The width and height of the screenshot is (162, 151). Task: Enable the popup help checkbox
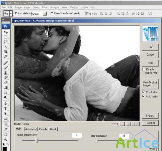(x=144, y=69)
